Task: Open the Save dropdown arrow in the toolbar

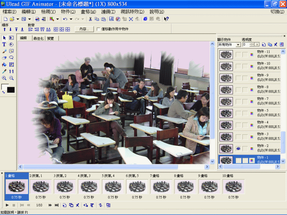Action: 29,19
